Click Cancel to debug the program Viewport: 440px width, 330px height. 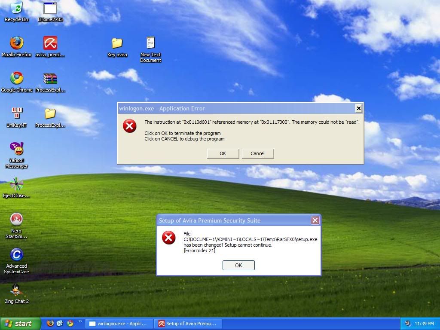[x=258, y=153]
